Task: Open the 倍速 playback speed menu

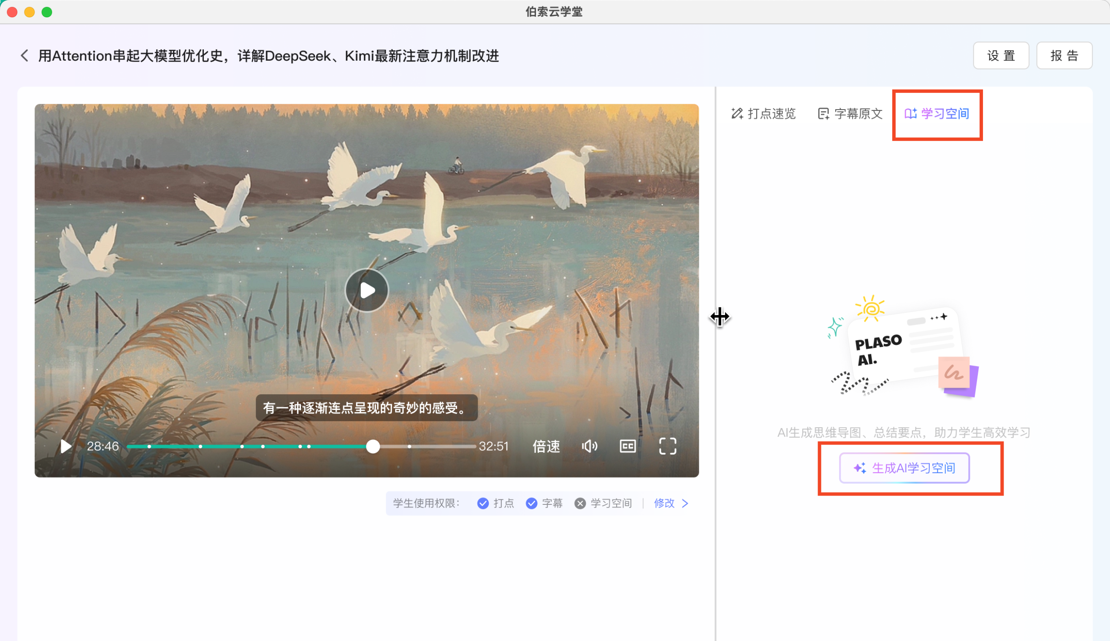Action: click(546, 447)
